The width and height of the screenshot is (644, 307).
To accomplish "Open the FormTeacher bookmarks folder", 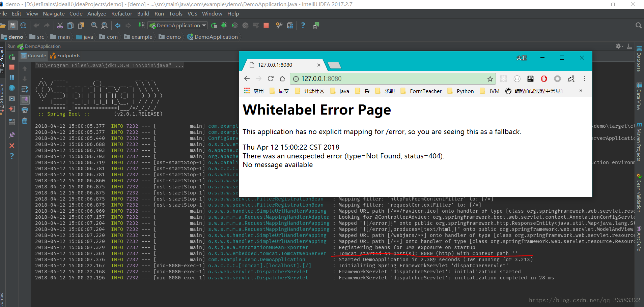I will coord(421,91).
